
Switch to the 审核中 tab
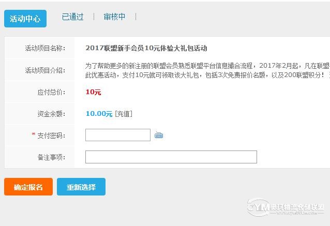[114, 17]
